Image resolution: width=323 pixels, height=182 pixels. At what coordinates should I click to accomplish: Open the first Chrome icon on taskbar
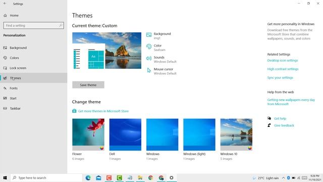150,177
